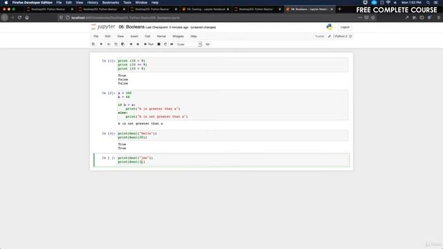The image size is (443, 249).
Task: Bookmark this page with the star icon
Action: 373,17
